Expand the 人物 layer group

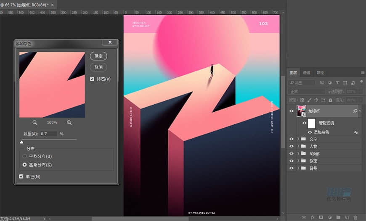point(298,146)
